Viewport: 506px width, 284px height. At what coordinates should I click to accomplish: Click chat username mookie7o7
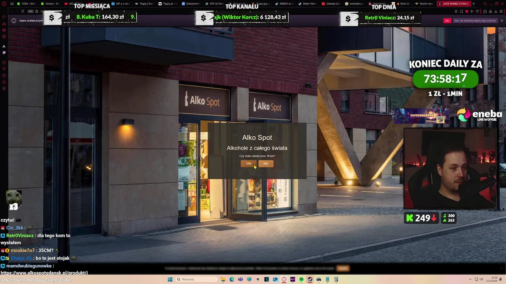click(x=23, y=250)
